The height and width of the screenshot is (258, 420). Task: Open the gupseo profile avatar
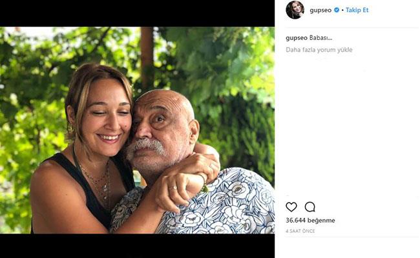295,10
